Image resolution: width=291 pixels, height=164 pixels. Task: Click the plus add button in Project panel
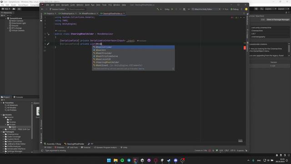pos(2,100)
